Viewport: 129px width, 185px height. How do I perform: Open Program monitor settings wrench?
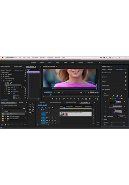[x=88, y=92]
